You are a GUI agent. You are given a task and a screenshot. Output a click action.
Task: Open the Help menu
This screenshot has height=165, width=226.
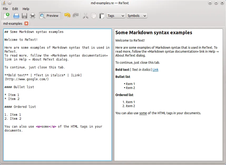(26, 9)
